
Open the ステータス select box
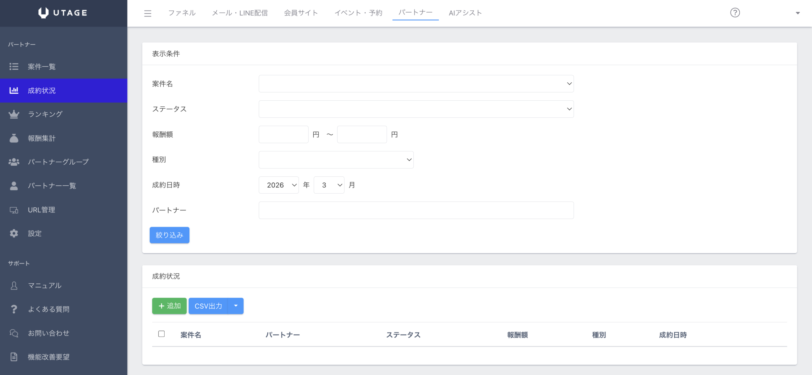[416, 109]
